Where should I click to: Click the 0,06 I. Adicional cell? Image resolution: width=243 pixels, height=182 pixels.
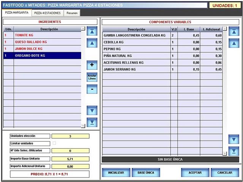tap(211, 63)
